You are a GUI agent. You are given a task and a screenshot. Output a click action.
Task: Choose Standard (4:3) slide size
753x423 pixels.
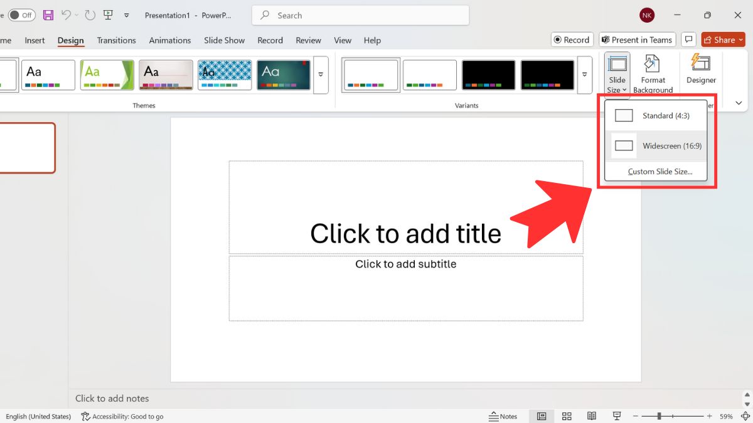pos(656,116)
